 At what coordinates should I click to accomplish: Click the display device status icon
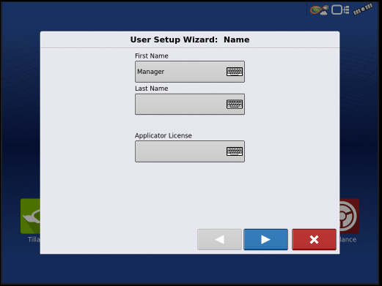(340, 10)
